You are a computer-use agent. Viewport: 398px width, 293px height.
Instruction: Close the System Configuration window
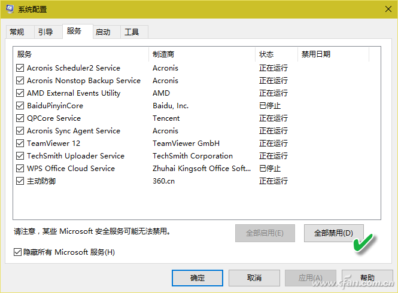[382, 9]
